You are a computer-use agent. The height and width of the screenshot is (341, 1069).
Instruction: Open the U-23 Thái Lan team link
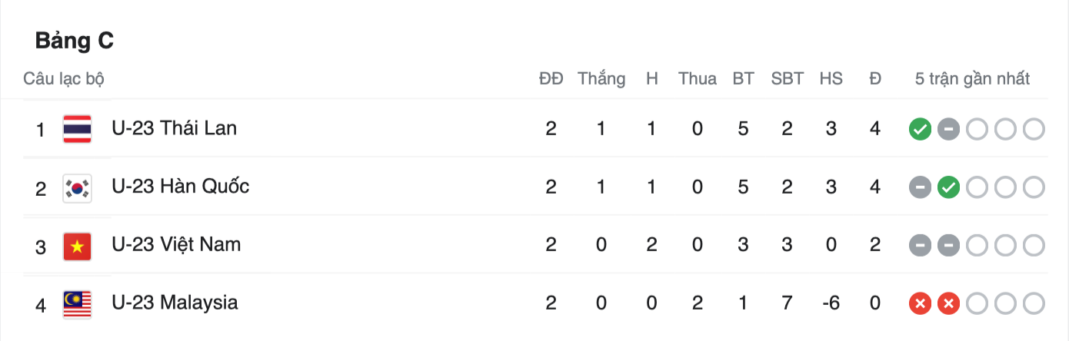click(175, 128)
